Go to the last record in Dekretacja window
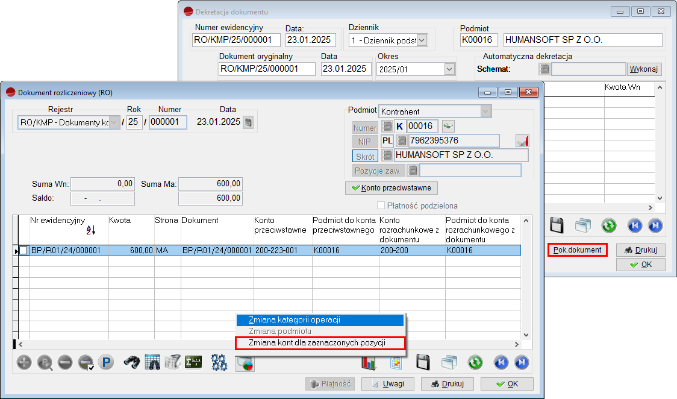This screenshot has width=677, height=399. pyautogui.click(x=655, y=225)
